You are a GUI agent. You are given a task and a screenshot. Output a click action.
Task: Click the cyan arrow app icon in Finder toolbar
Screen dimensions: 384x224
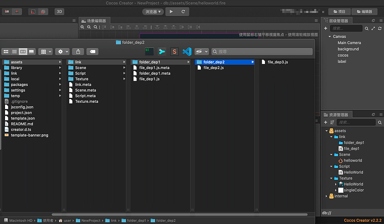161,52
